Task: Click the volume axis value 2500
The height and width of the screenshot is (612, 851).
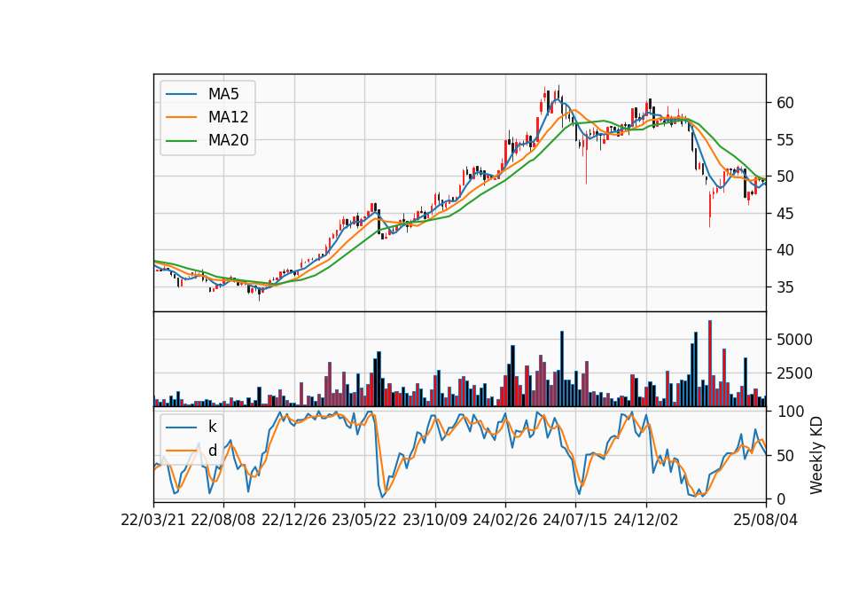Action: point(794,373)
